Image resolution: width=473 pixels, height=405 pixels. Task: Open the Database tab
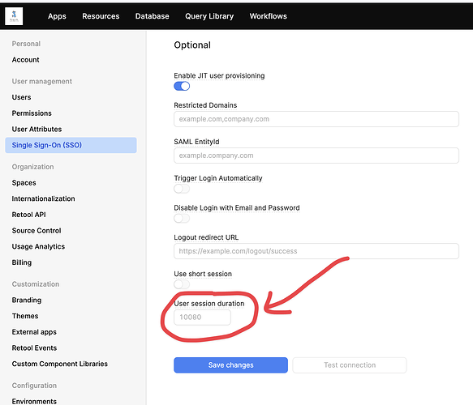click(152, 16)
